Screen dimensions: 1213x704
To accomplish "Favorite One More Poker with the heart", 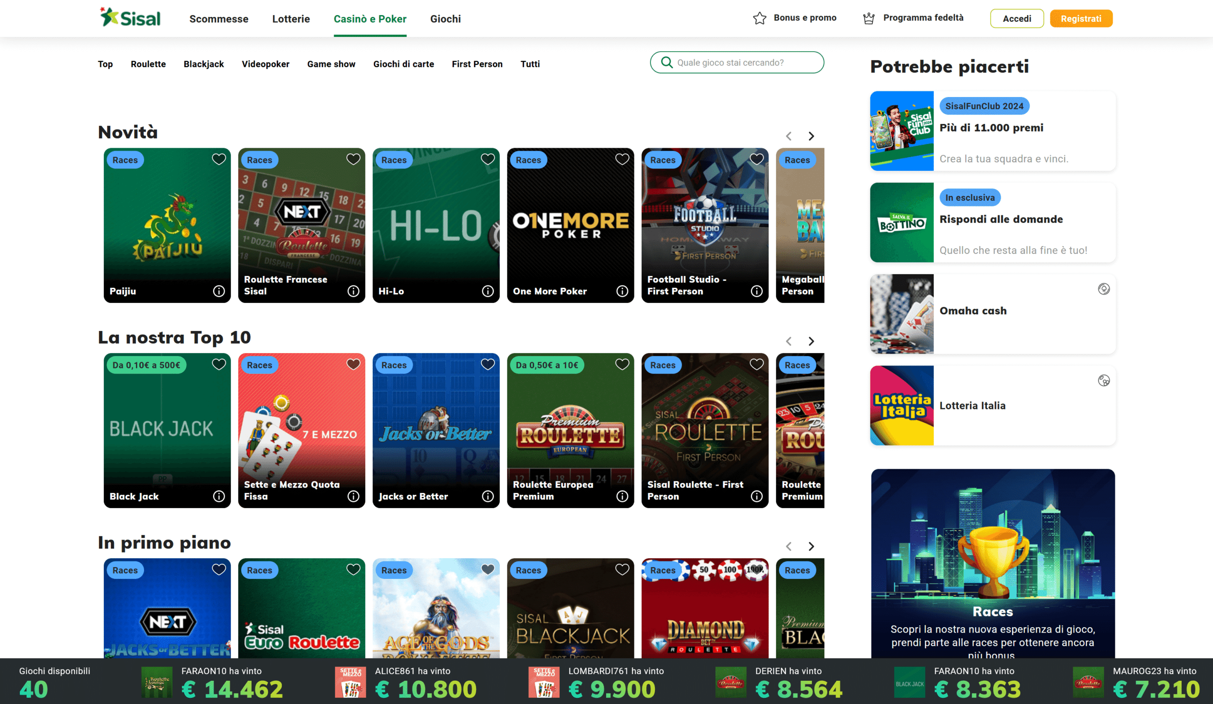I will click(x=623, y=159).
